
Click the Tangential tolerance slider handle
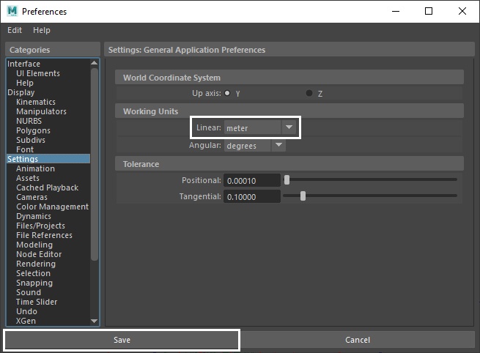coord(303,196)
